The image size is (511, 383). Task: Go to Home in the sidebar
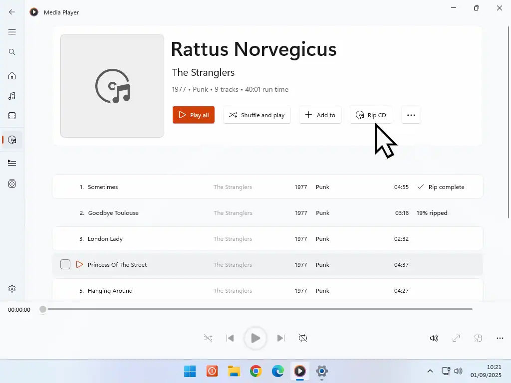click(x=12, y=76)
